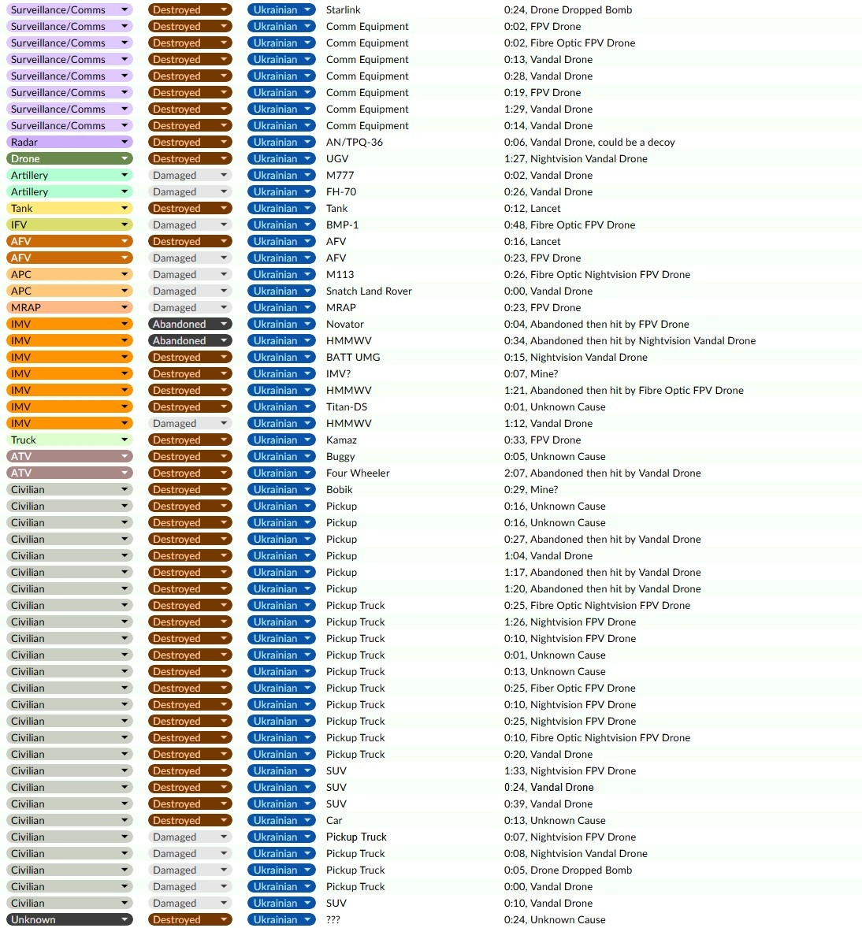
Task: Open the Unknown category dropdown
Action: (69, 919)
